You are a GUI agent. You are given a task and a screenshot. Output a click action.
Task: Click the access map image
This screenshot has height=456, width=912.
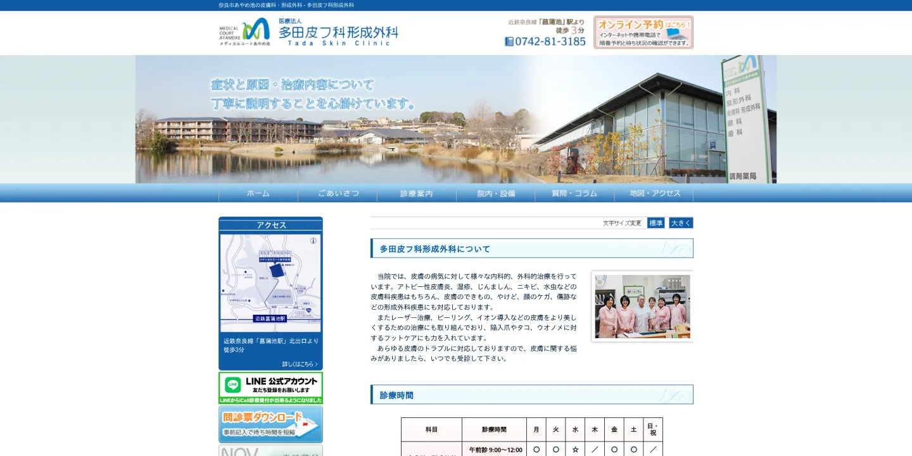270,283
